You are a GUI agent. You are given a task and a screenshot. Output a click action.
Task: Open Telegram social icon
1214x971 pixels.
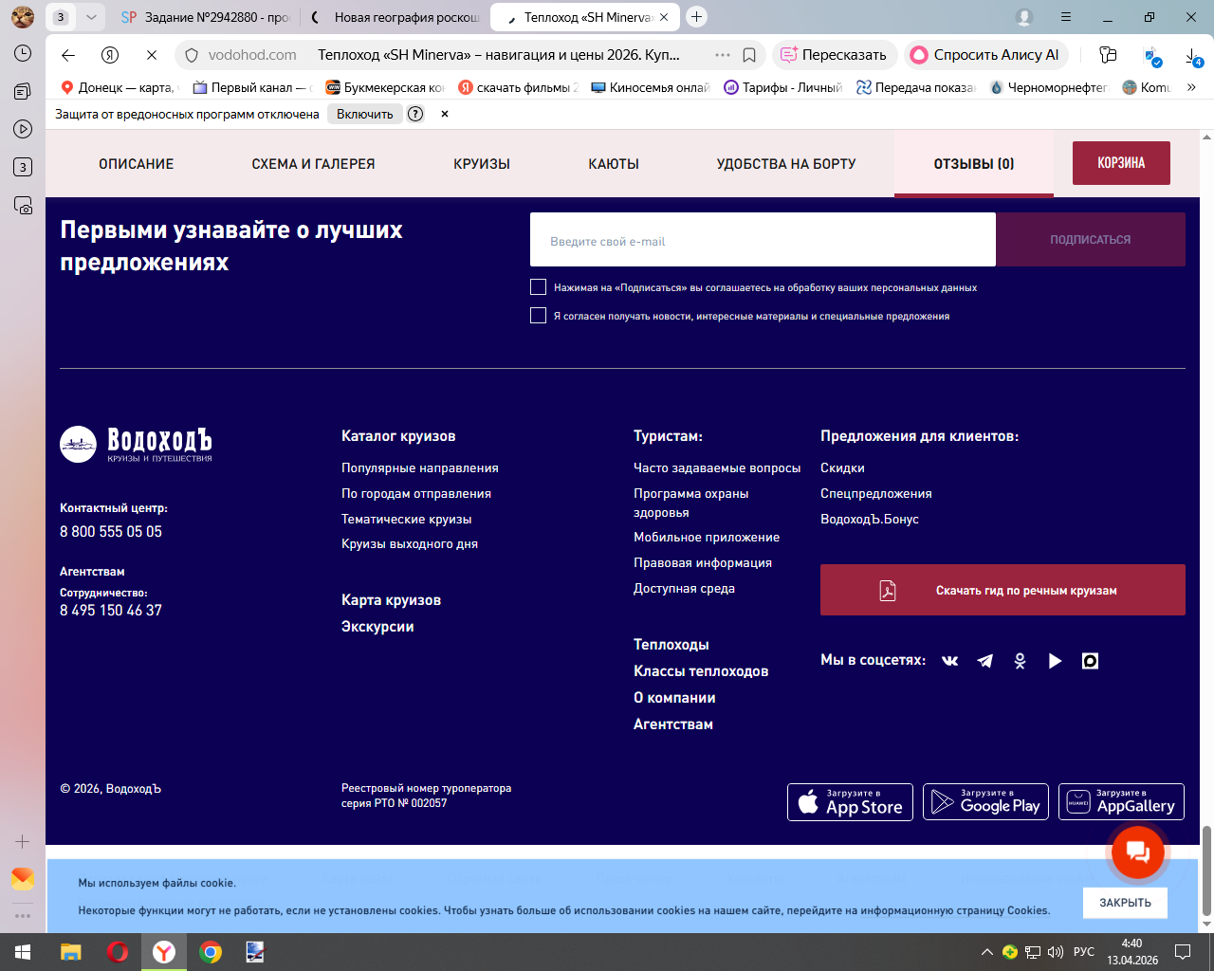(985, 661)
